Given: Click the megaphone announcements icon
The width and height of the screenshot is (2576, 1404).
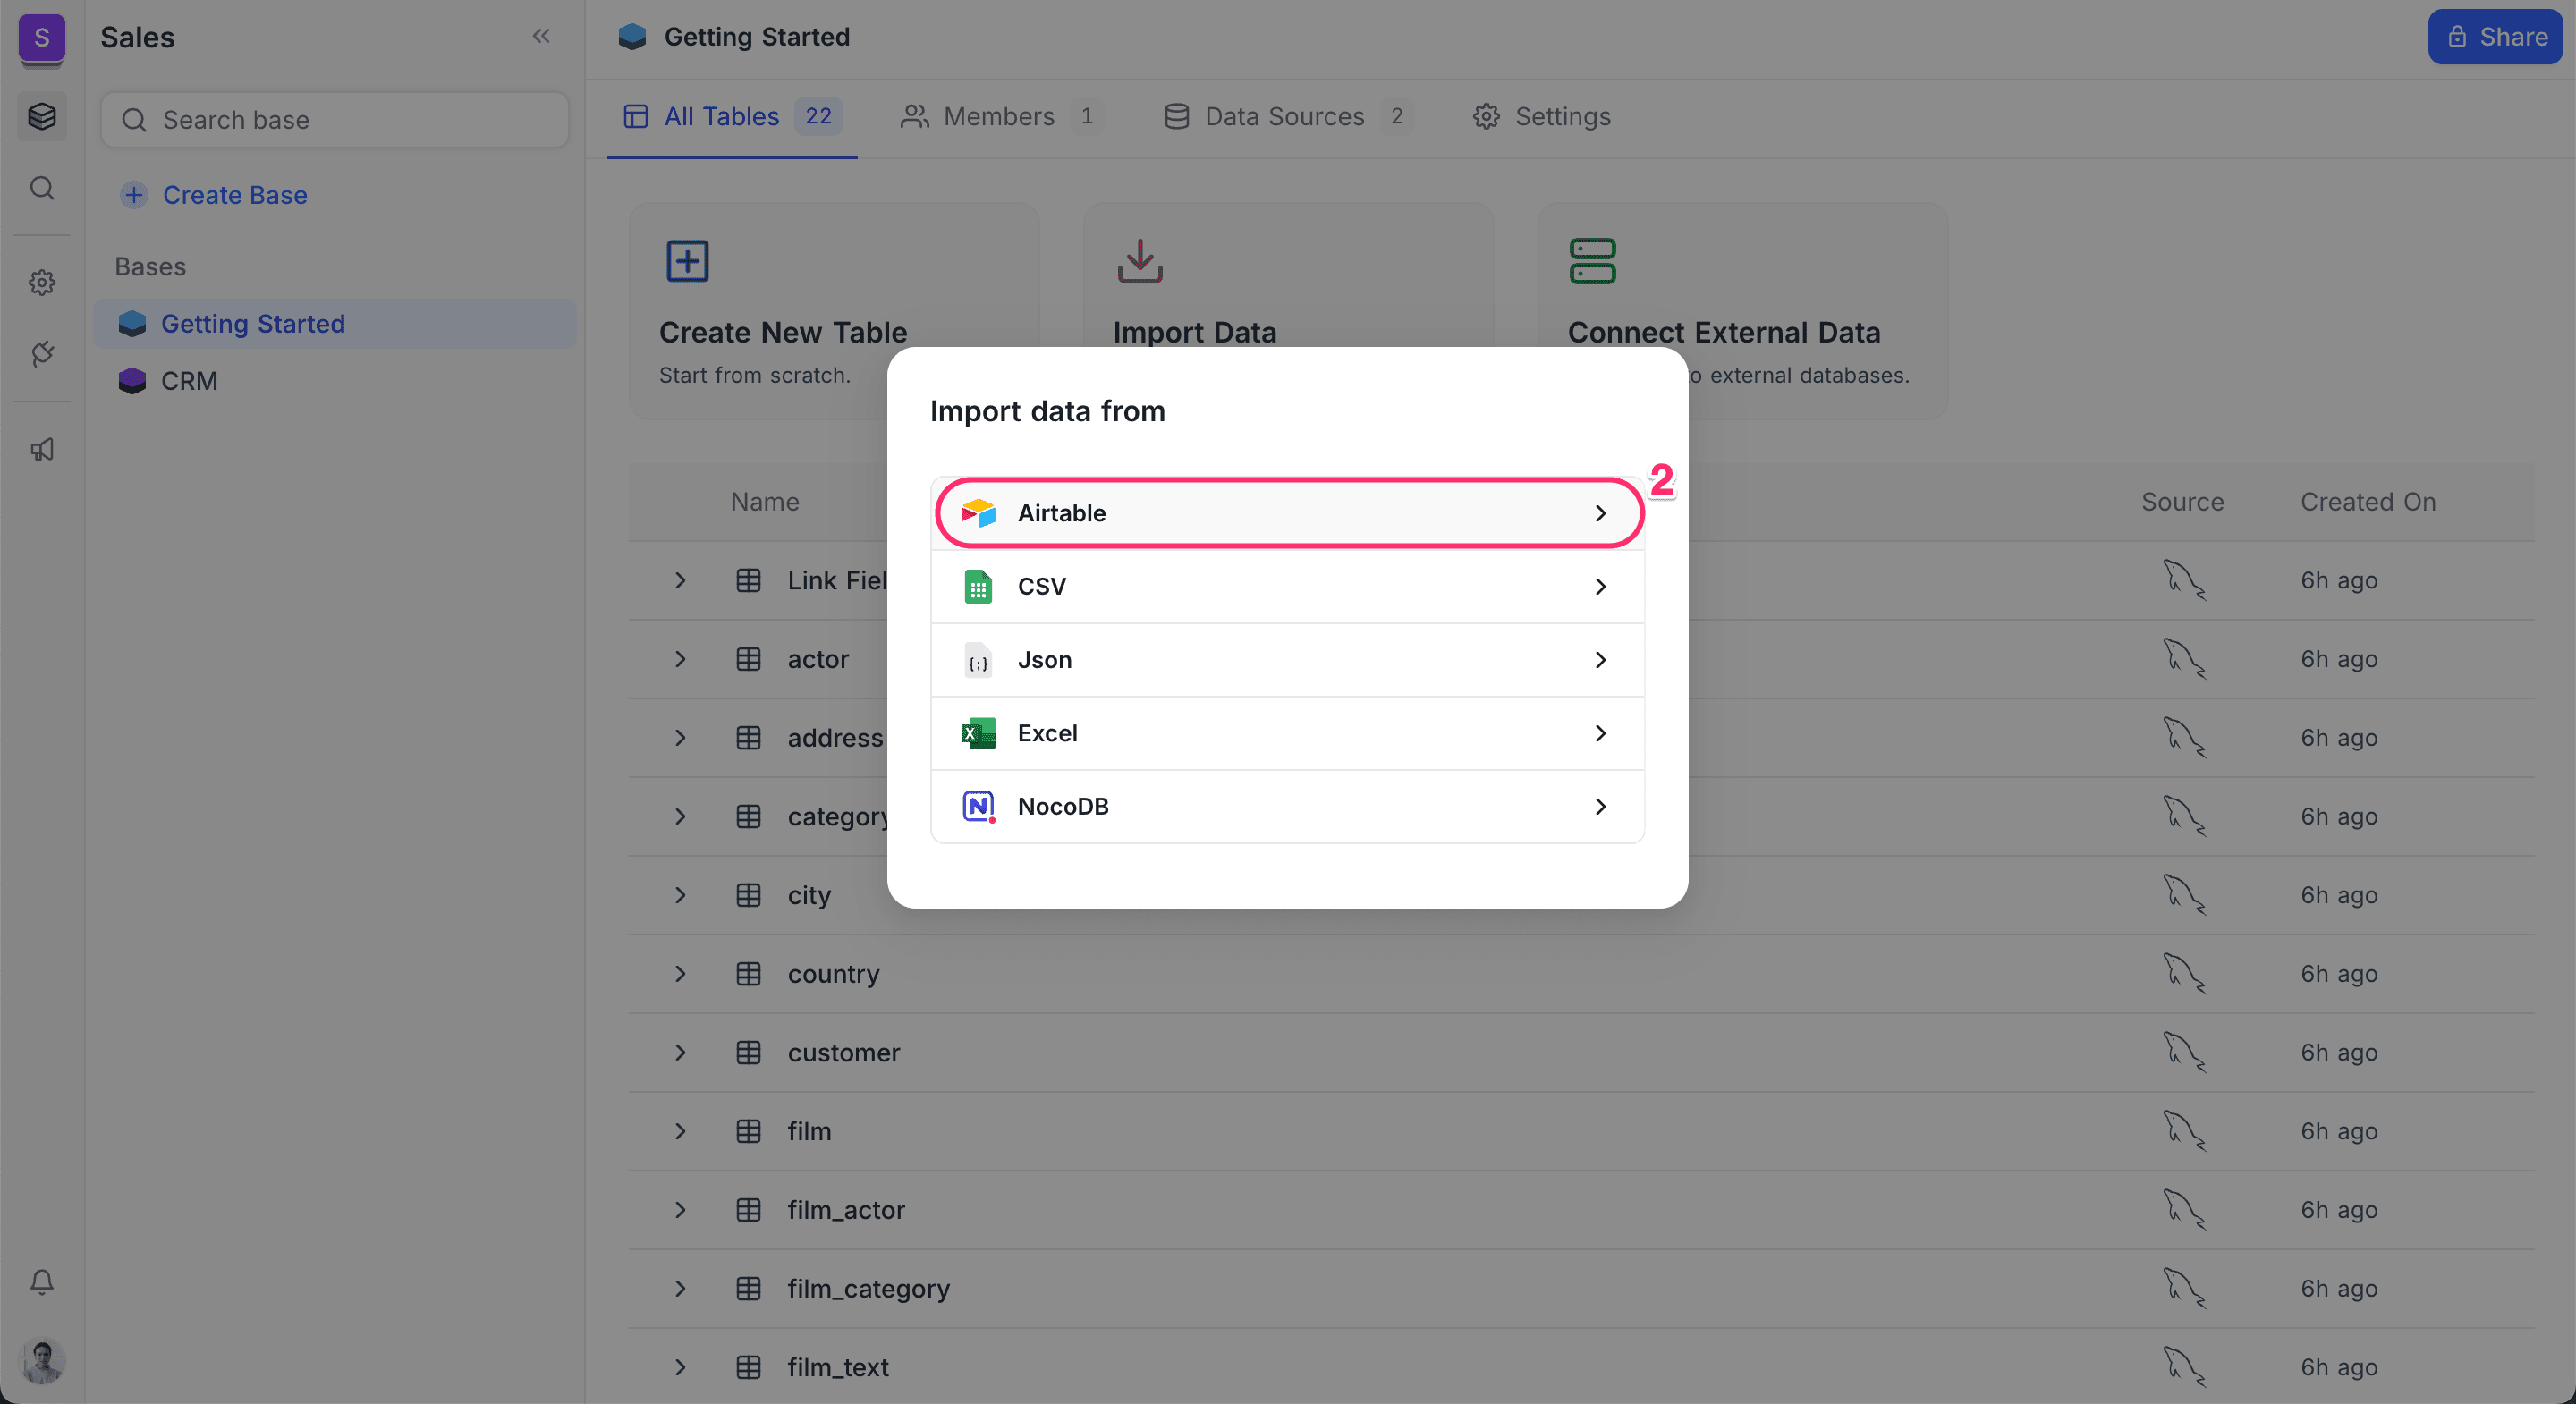Looking at the screenshot, I should 42,450.
